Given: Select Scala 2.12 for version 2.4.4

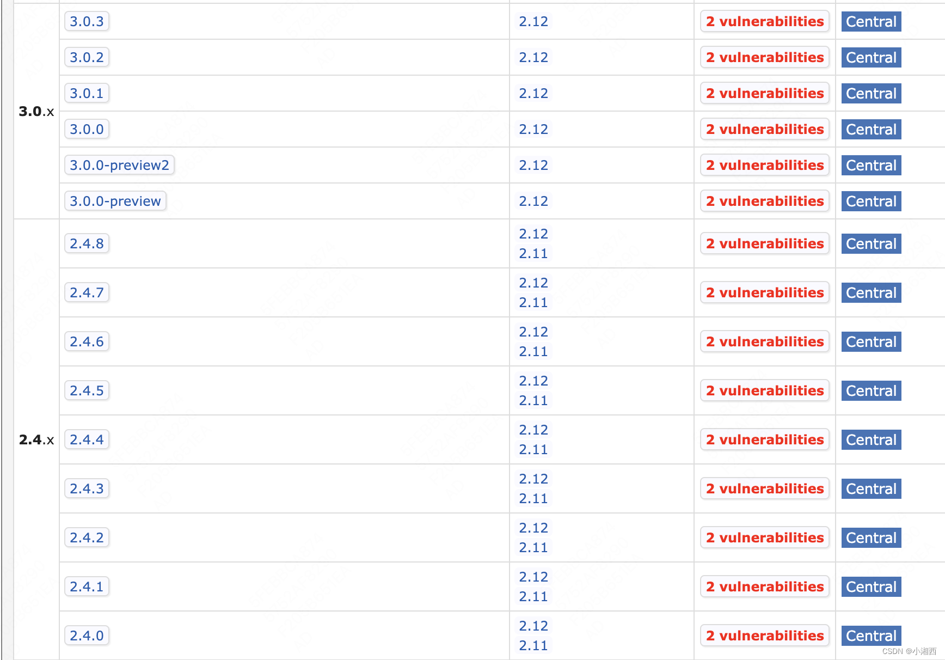Looking at the screenshot, I should pos(533,430).
